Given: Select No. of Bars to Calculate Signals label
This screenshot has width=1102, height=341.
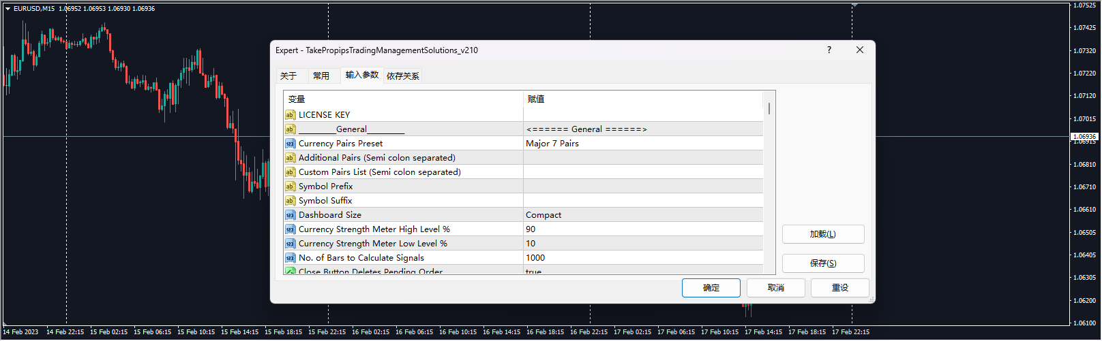Looking at the screenshot, I should [x=361, y=258].
